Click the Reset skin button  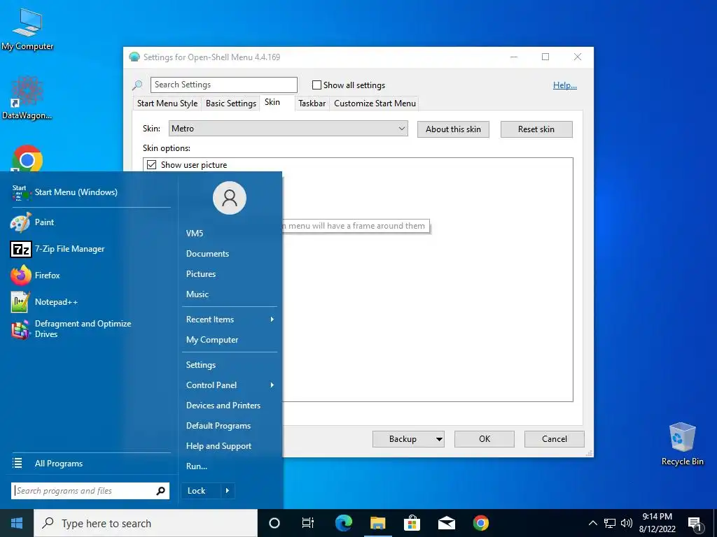pyautogui.click(x=536, y=129)
